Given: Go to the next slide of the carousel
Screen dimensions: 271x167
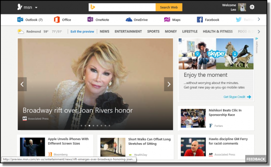Looking at the screenshot, I should click(168, 84).
